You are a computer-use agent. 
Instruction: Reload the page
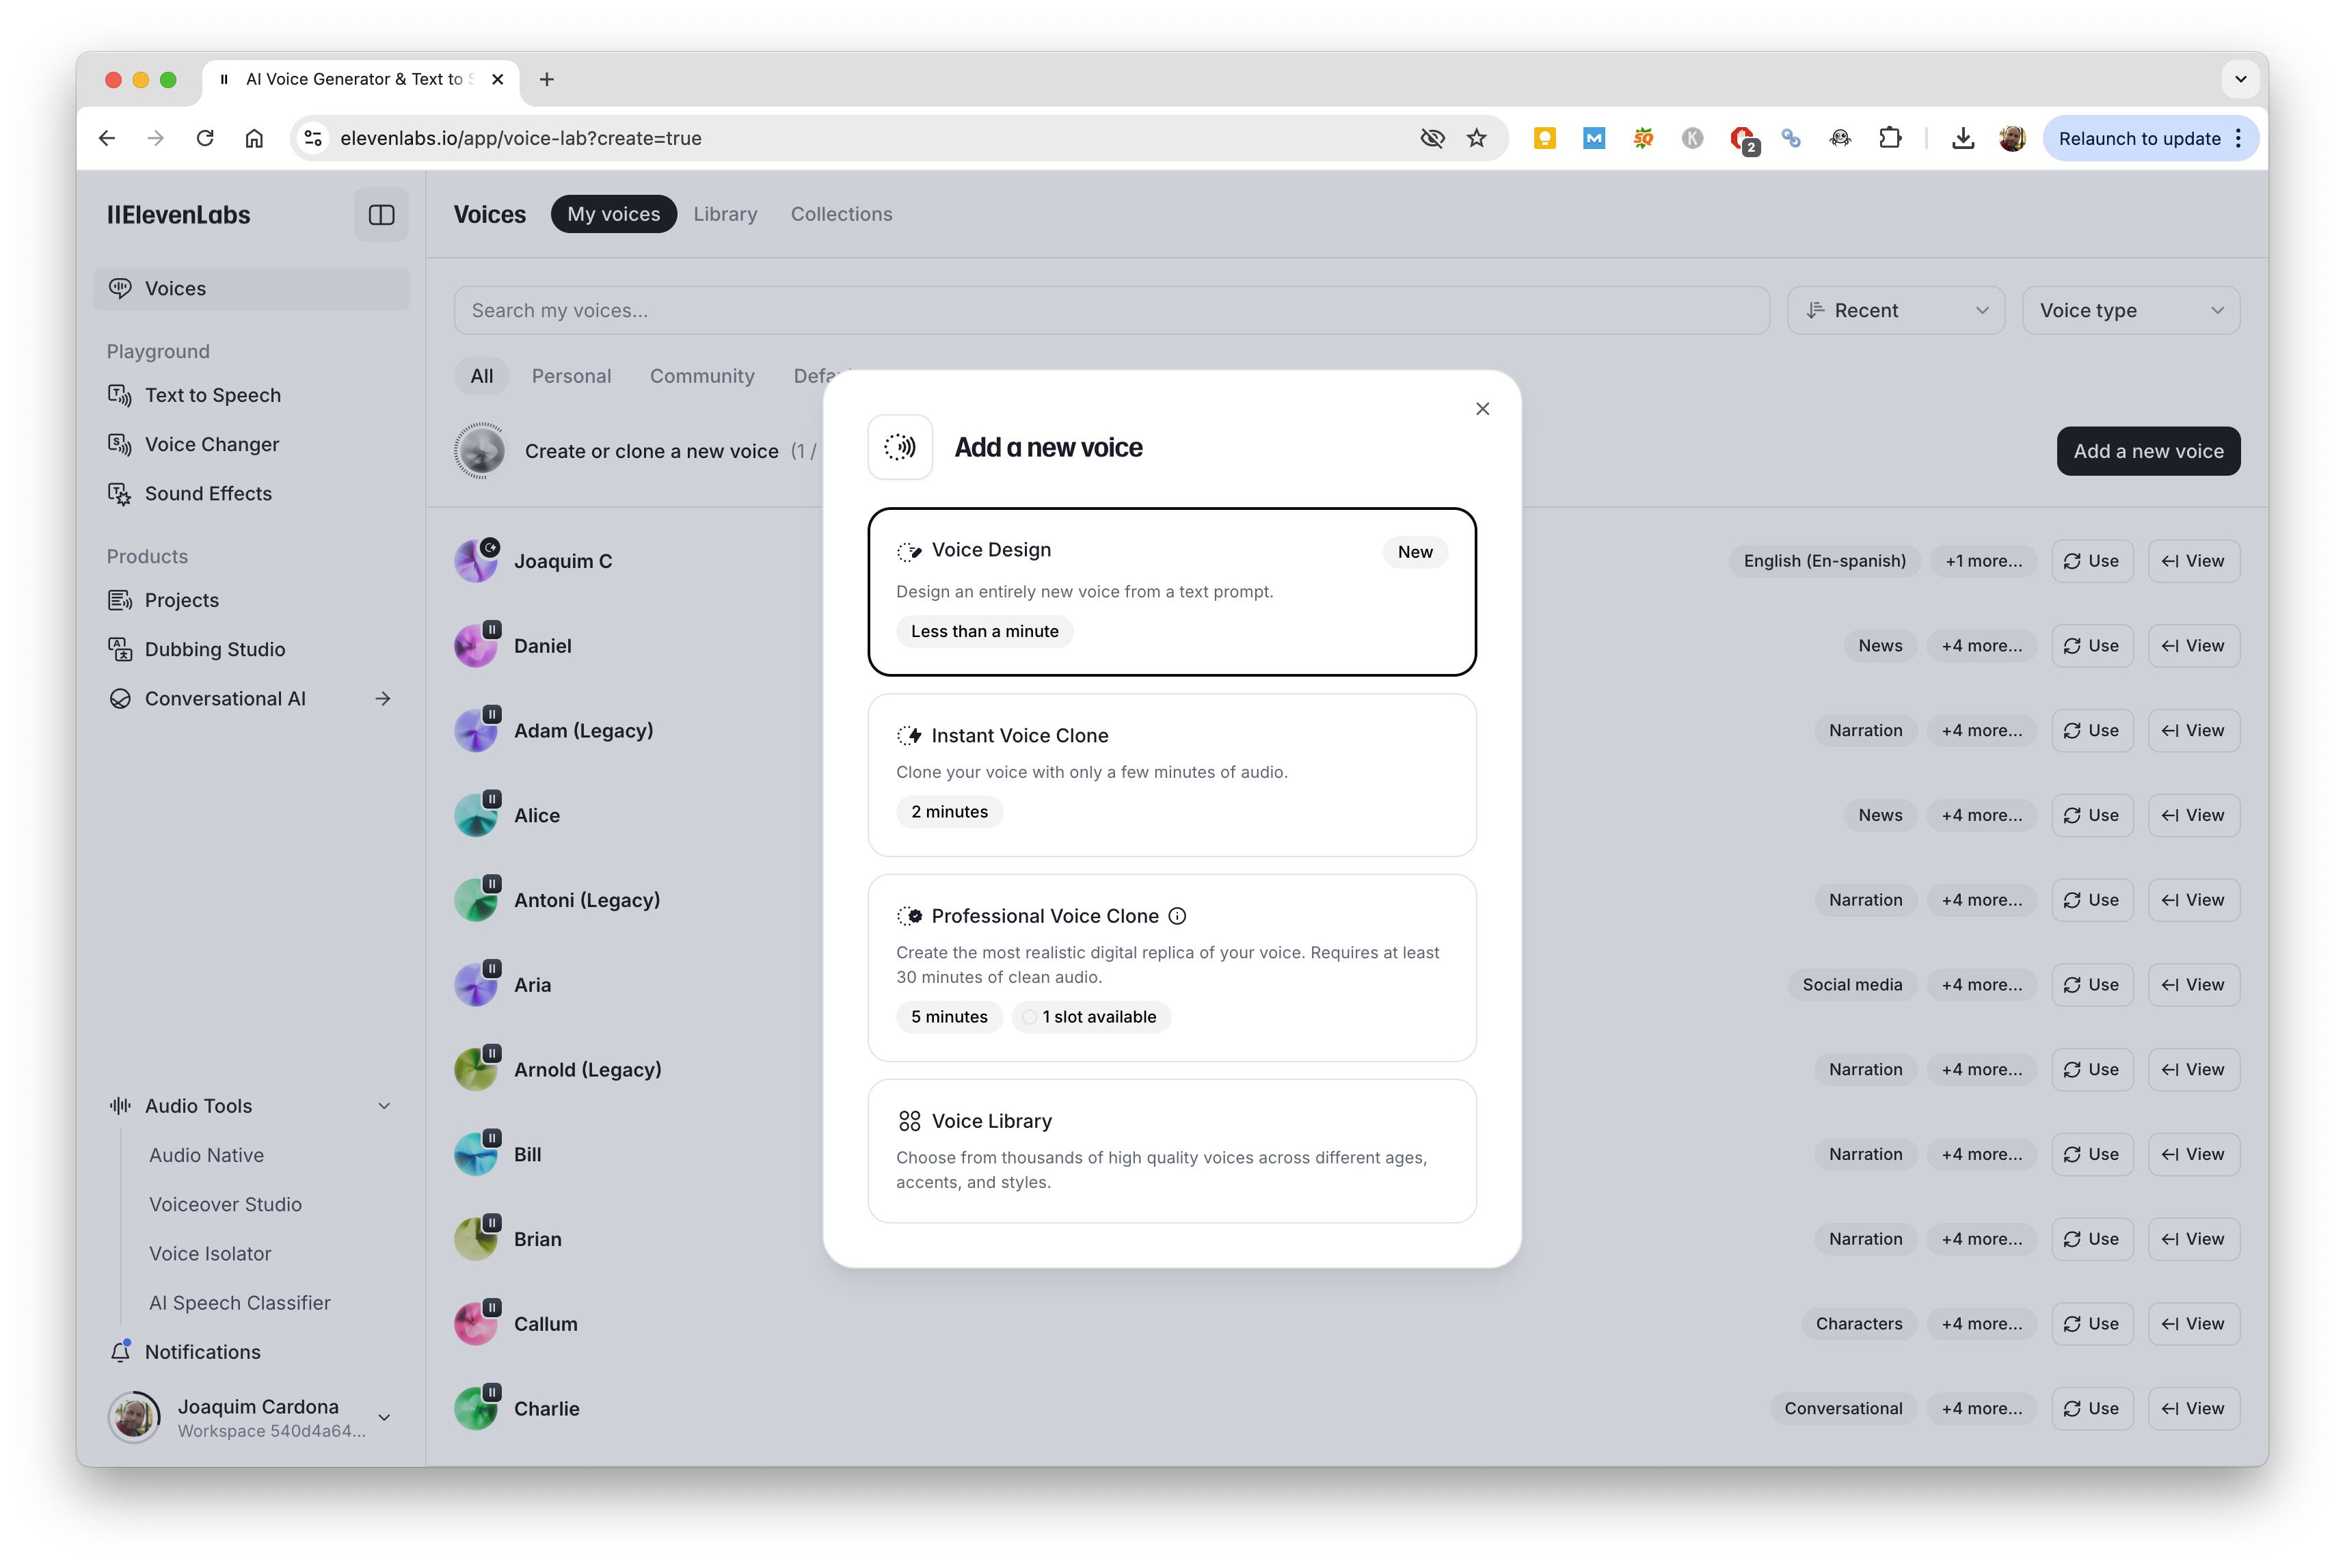pyautogui.click(x=205, y=138)
